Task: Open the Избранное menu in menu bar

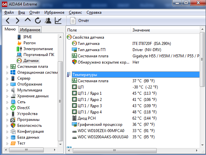Action: pyautogui.click(x=54, y=12)
